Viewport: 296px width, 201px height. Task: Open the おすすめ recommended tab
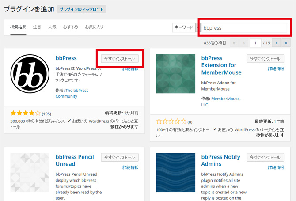tap(70, 27)
